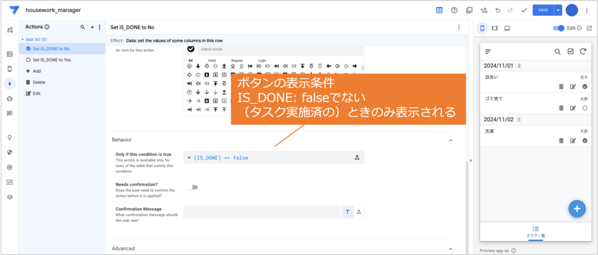Open the 'Not deployed' rocket sidebar icon

(9, 30)
